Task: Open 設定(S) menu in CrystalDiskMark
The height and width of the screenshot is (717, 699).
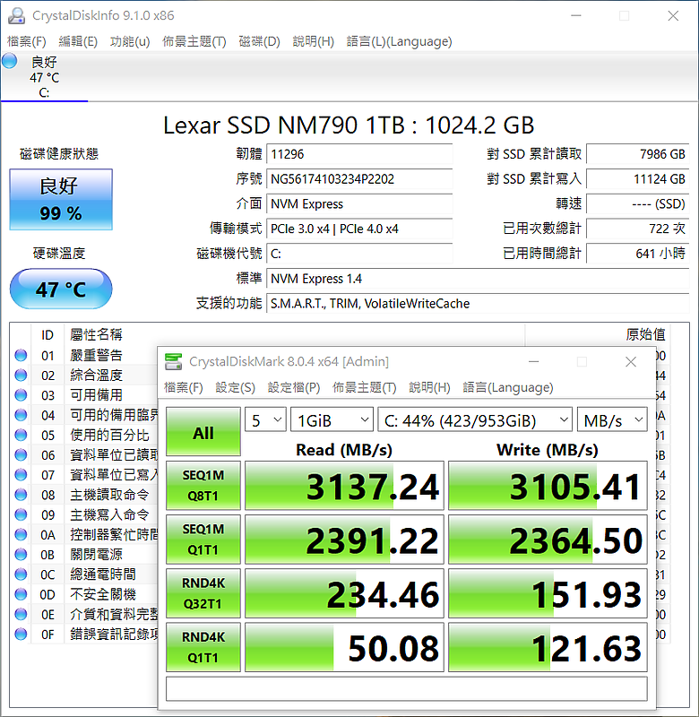Action: coord(236,388)
